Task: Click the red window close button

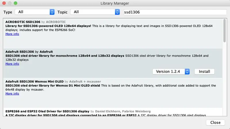Action: 4,3
